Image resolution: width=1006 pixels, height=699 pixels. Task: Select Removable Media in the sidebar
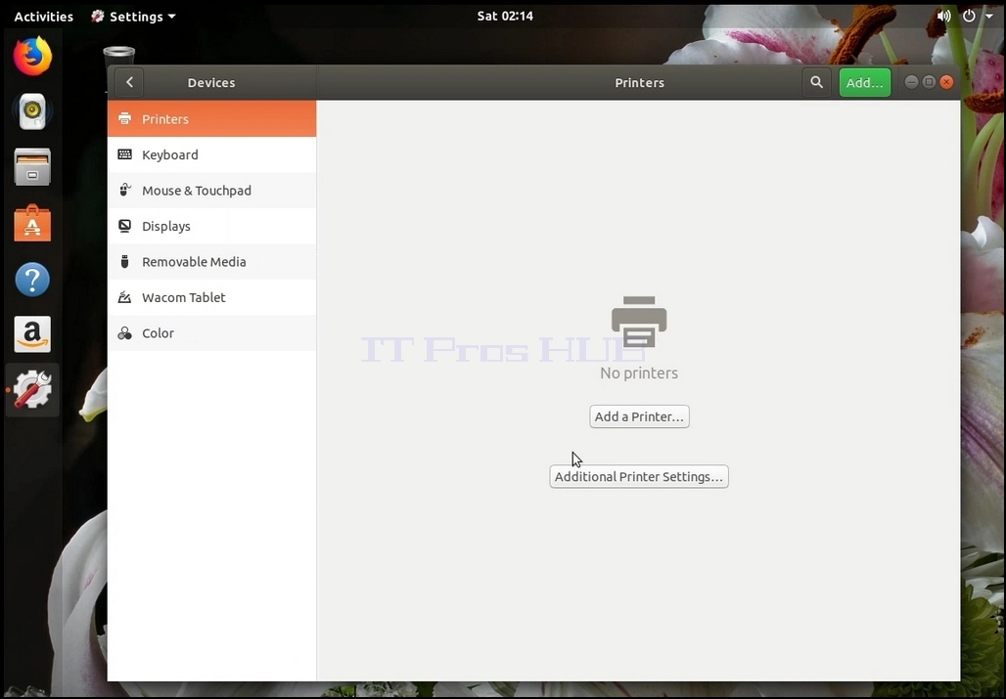(x=211, y=261)
